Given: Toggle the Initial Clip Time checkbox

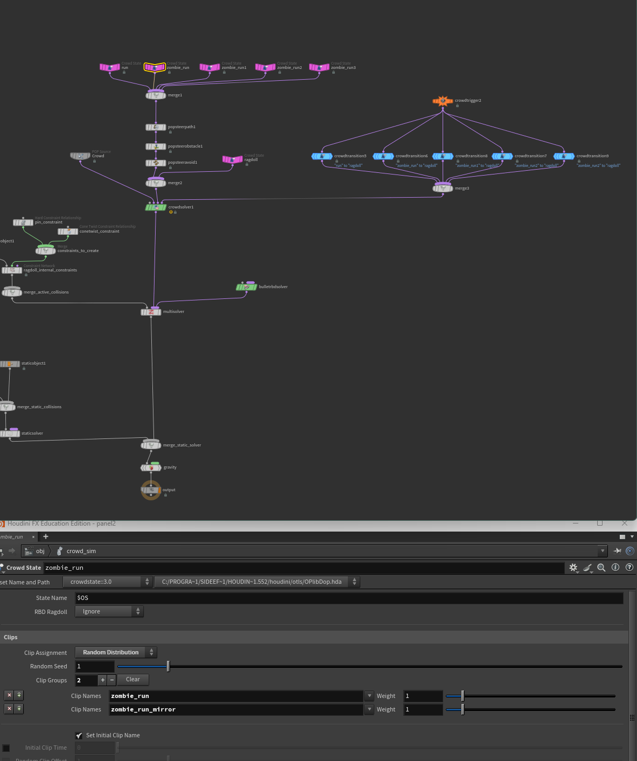Looking at the screenshot, I should point(6,748).
